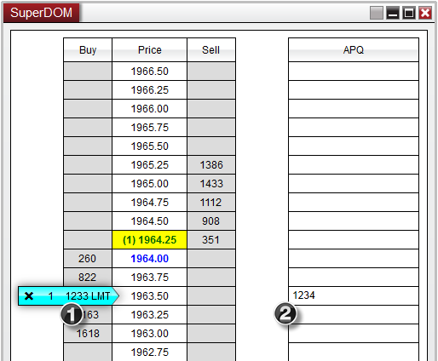438x361 pixels.
Task: Click the APQ column header
Action: pos(354,50)
